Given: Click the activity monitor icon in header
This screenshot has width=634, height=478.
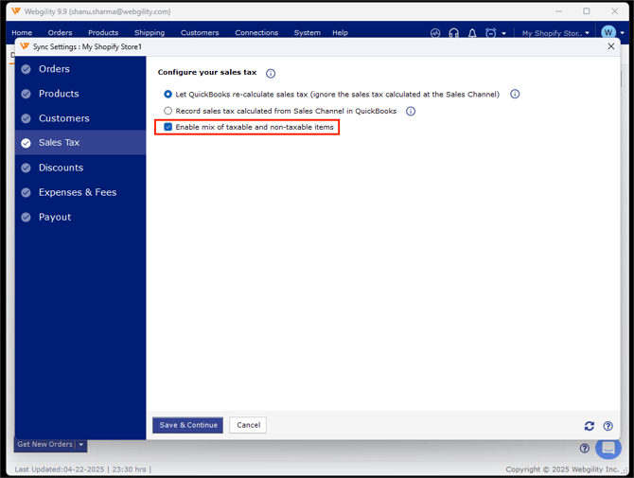Looking at the screenshot, I should point(435,33).
